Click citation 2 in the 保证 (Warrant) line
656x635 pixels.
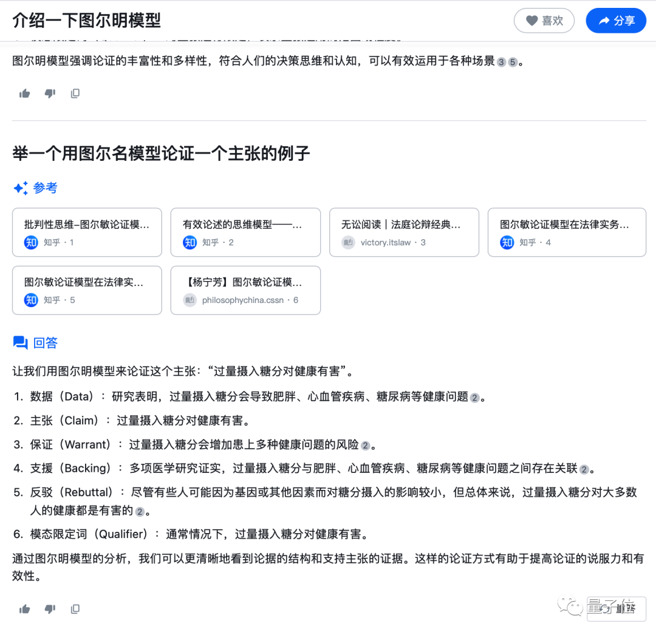click(365, 446)
